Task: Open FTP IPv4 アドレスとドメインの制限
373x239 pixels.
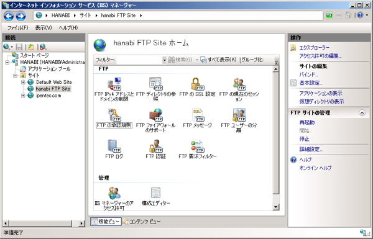Action: [114, 89]
